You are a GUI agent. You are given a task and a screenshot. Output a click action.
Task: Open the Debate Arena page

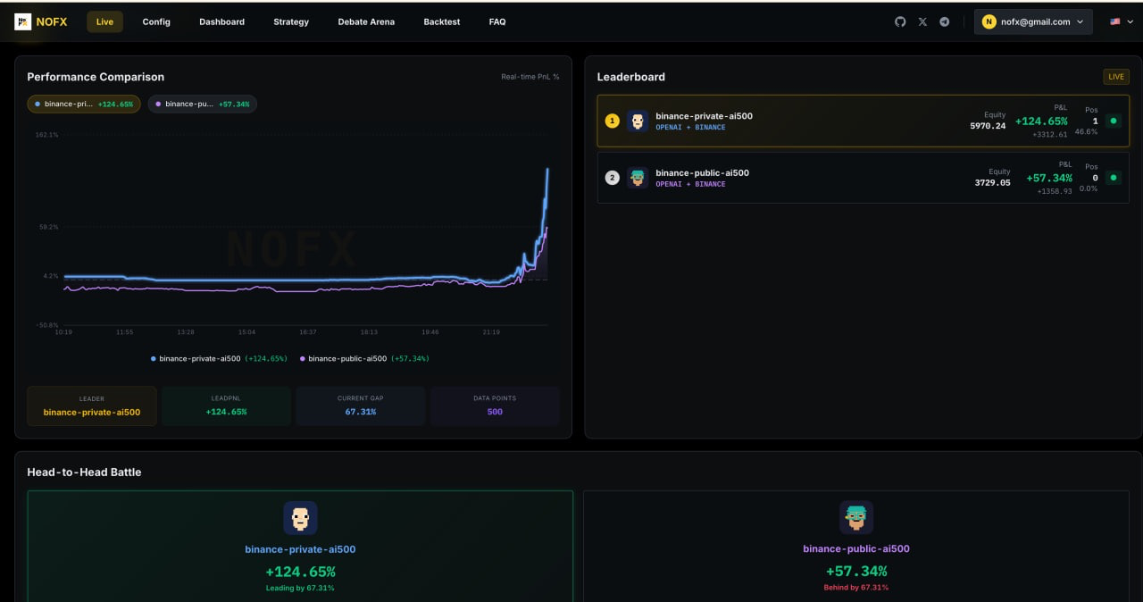pyautogui.click(x=366, y=21)
